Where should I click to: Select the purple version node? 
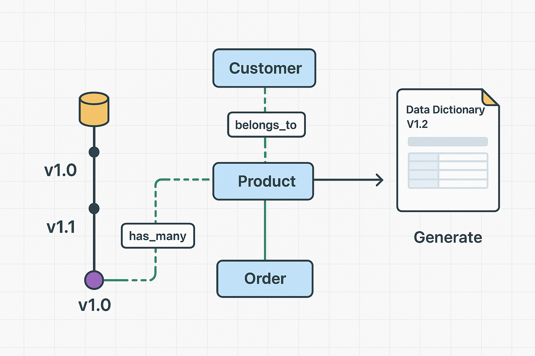(94, 280)
